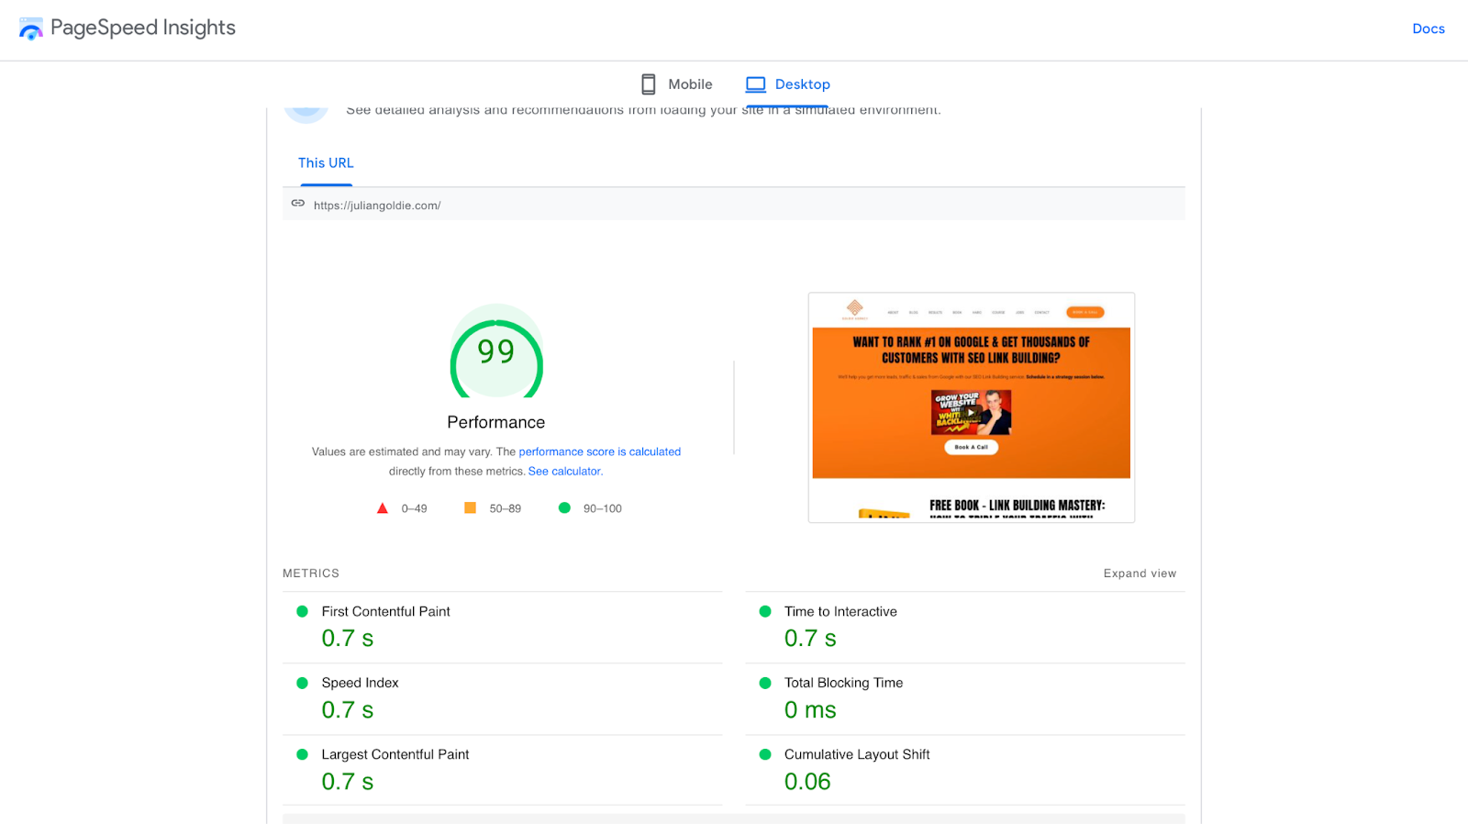Click the PageSpeed Insights logo icon
This screenshot has width=1468, height=824.
tap(31, 28)
